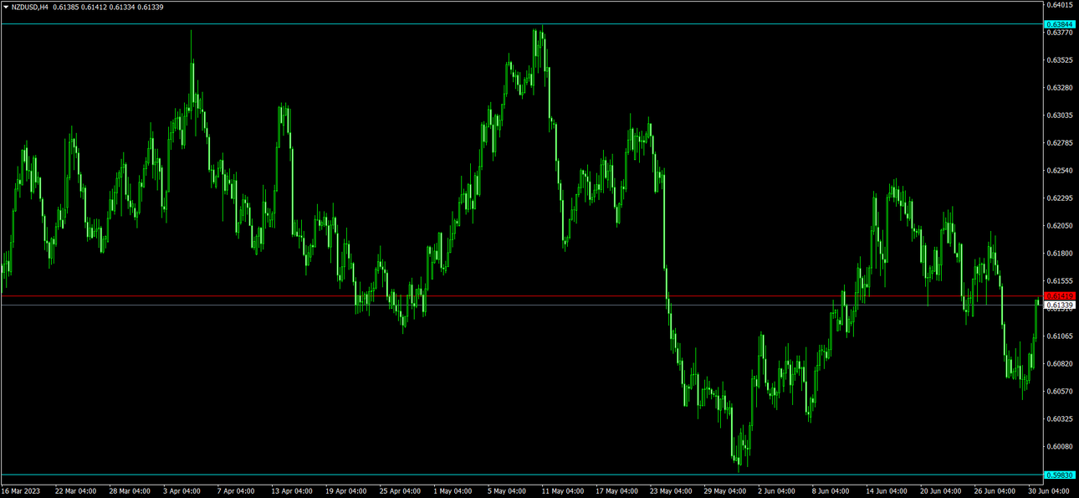The width and height of the screenshot is (1079, 498).
Task: Click the 0.63280 price axis label
Action: (1060, 88)
